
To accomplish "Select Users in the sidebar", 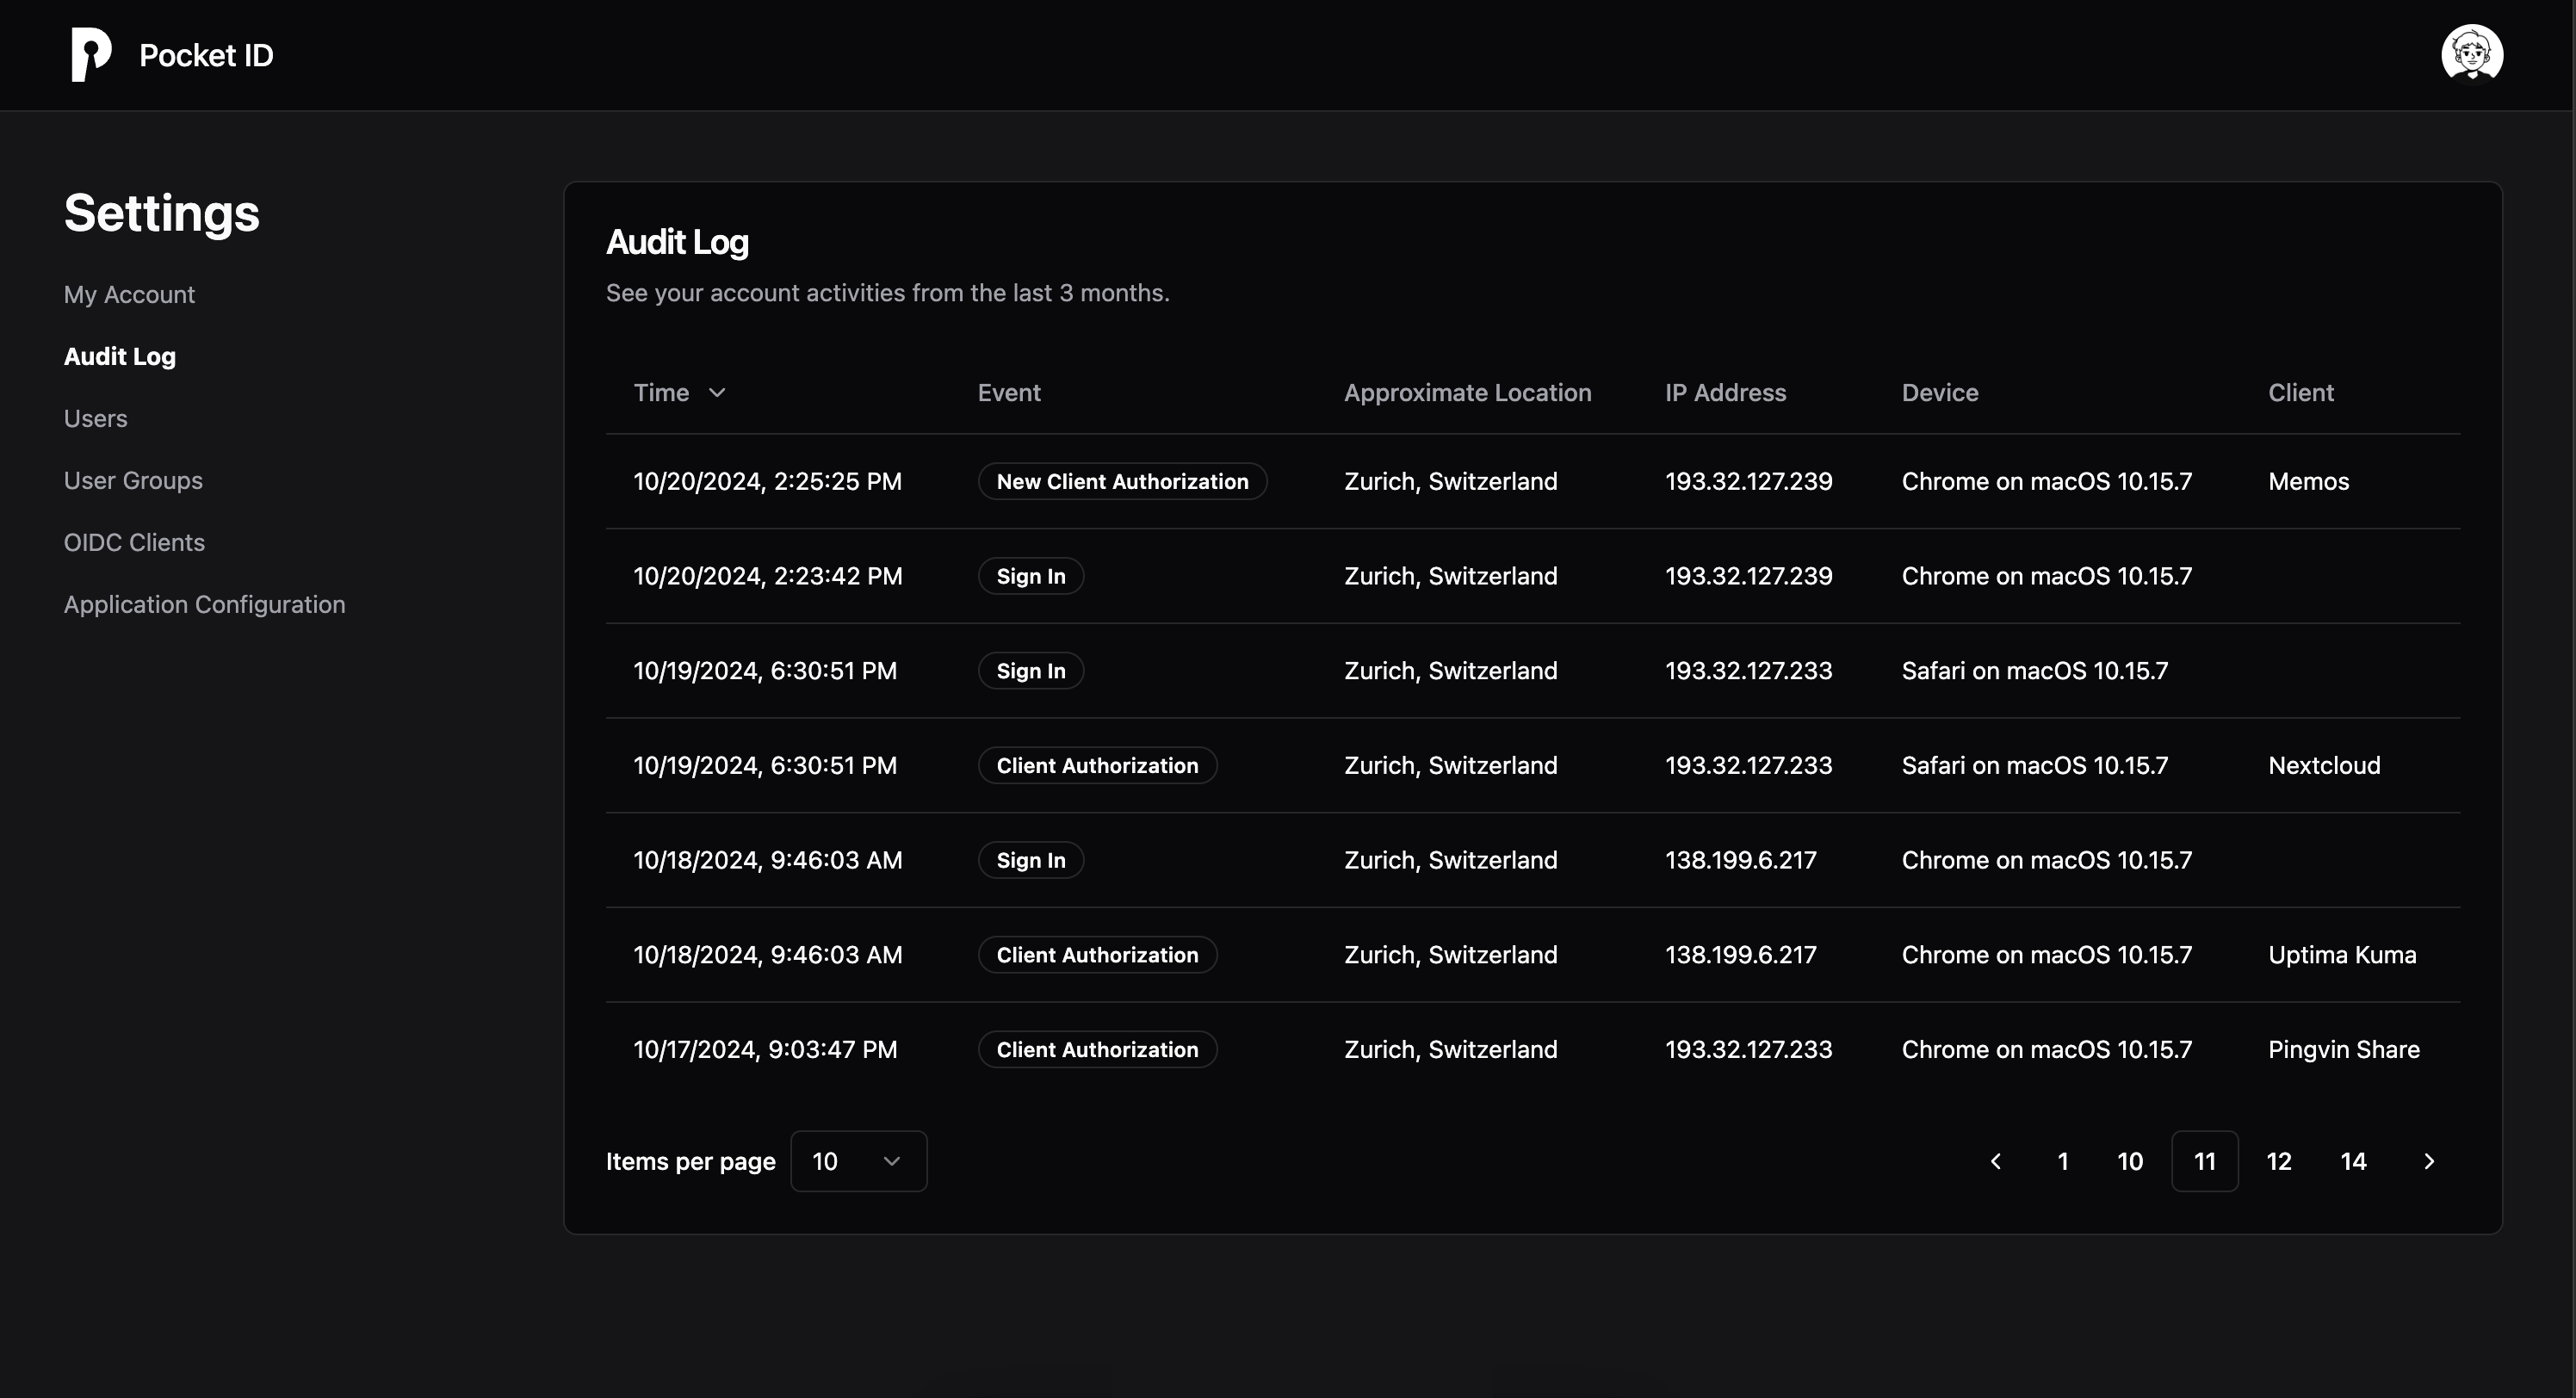I will click(95, 419).
